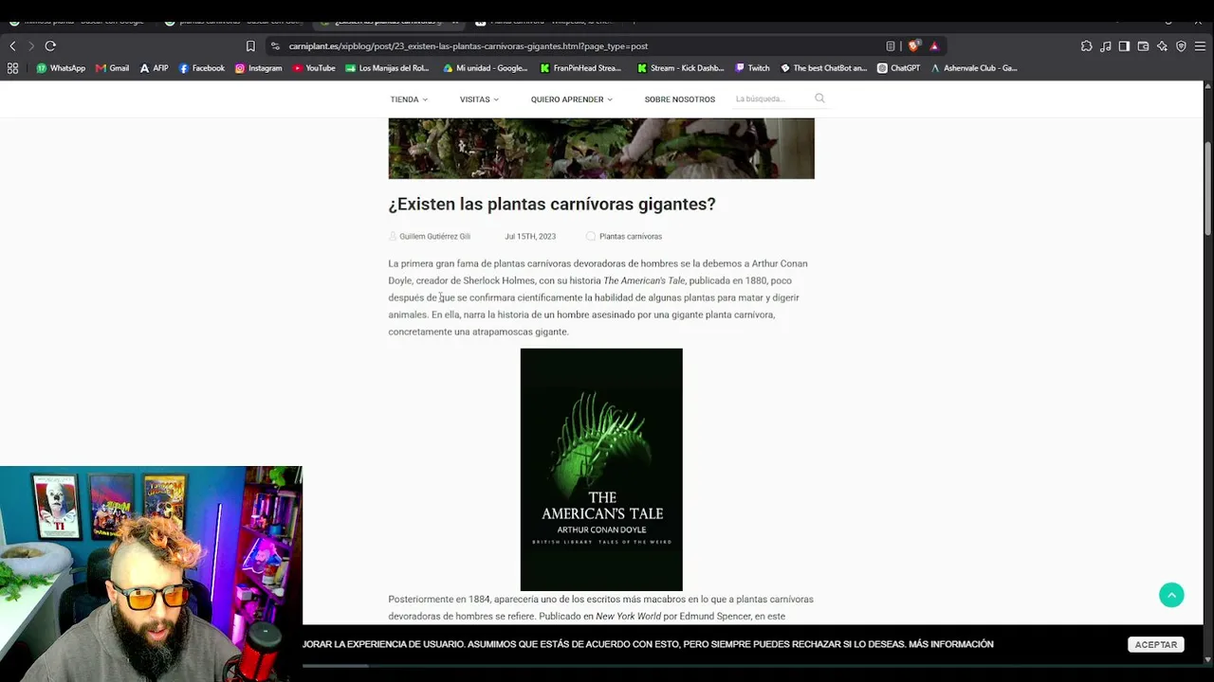1214x682 pixels.
Task: Click the Plantas carnívoras category link
Action: point(631,237)
